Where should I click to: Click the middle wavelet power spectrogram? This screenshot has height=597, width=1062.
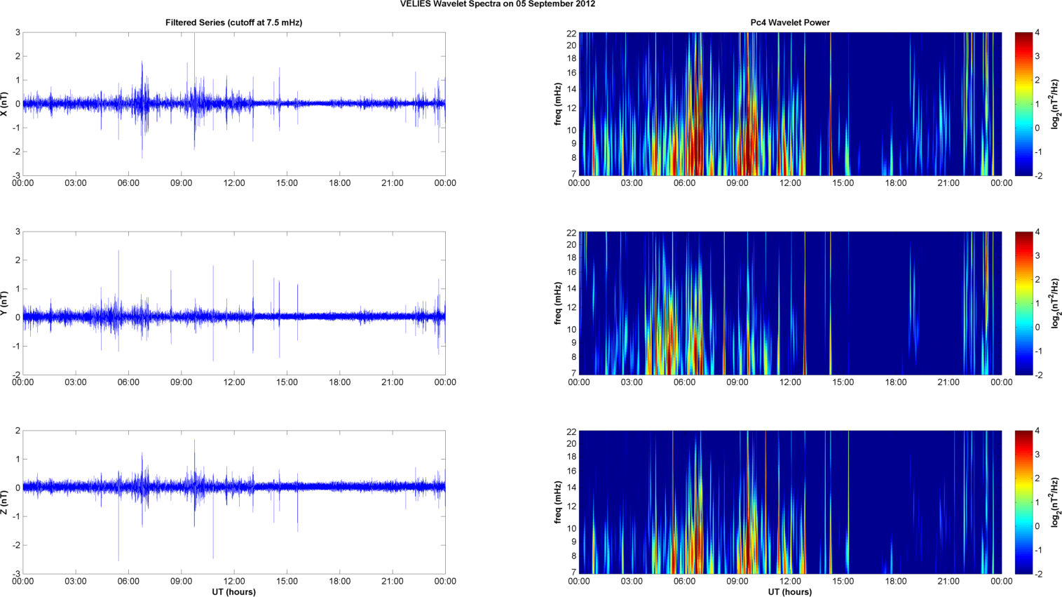tap(790, 303)
